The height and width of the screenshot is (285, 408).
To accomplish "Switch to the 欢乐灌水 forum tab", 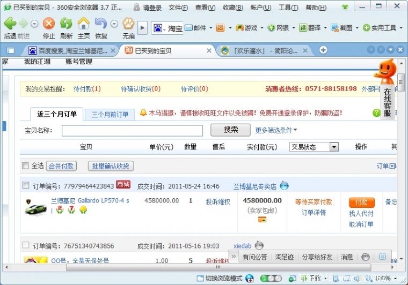I will pyautogui.click(x=263, y=50).
